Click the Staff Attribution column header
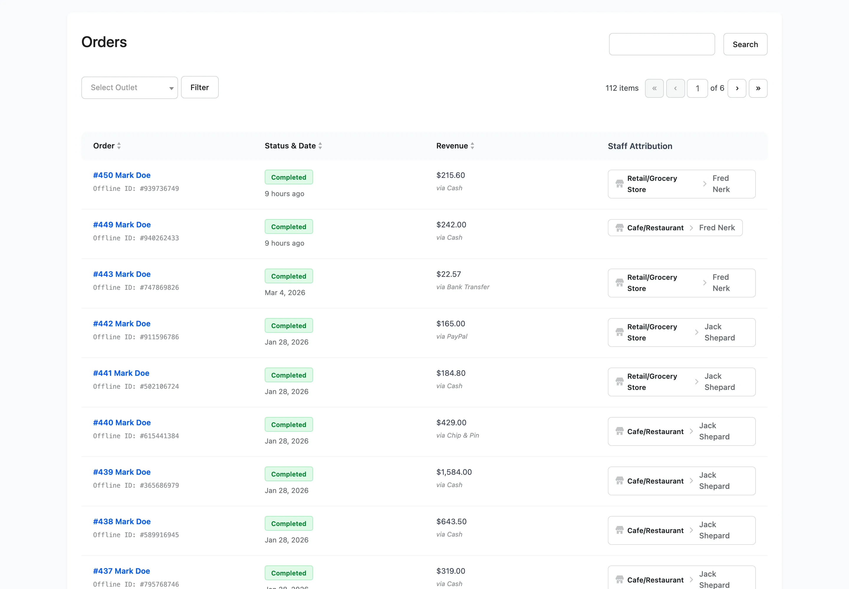This screenshot has width=849, height=589. (x=640, y=146)
